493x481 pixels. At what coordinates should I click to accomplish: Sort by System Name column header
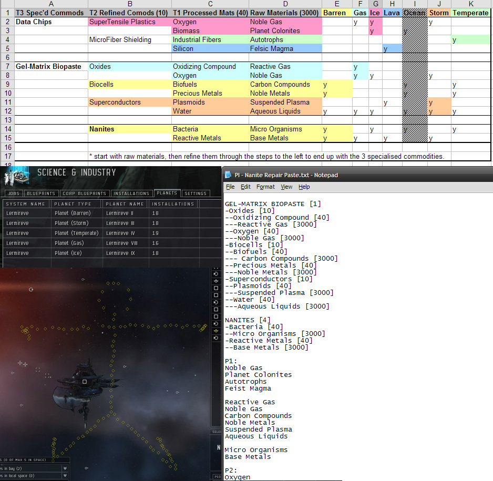tap(27, 204)
